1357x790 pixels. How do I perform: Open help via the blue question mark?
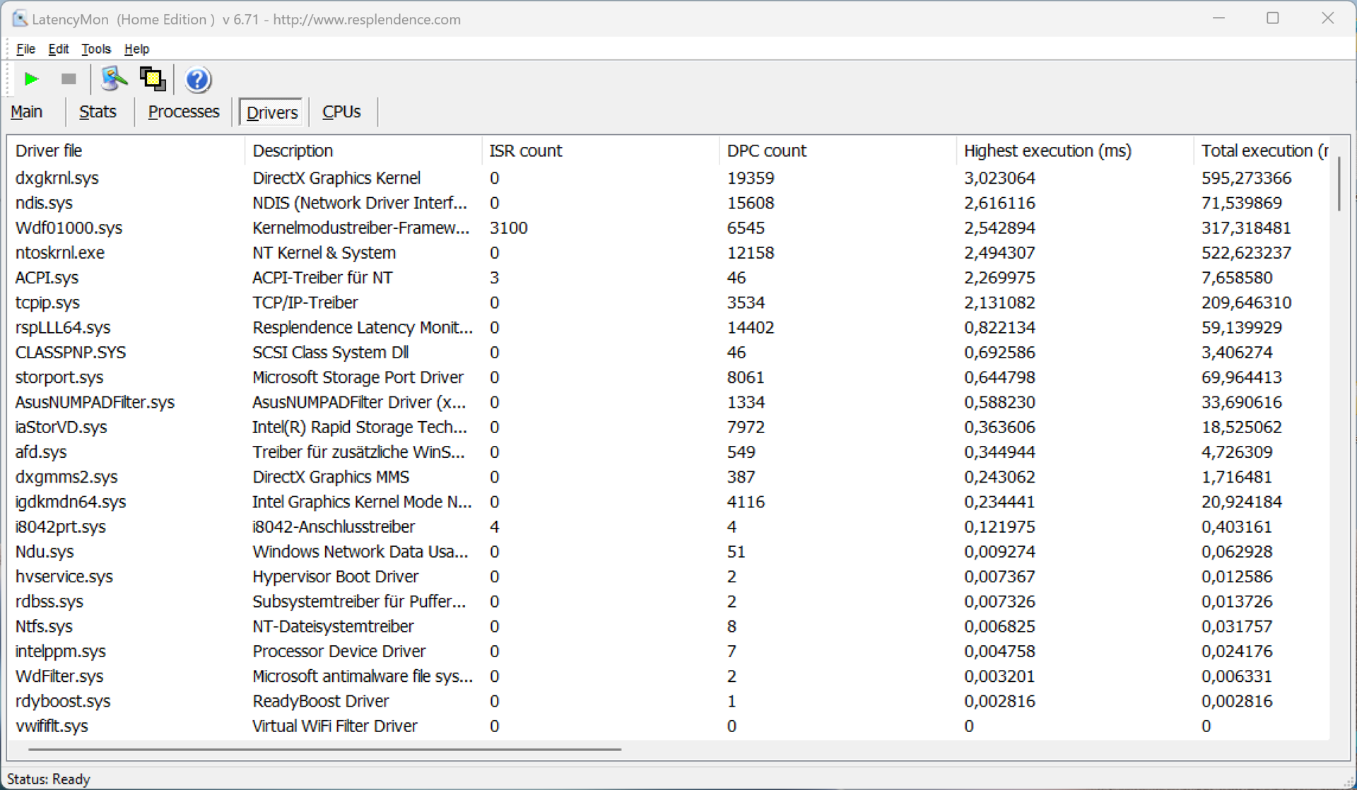198,80
